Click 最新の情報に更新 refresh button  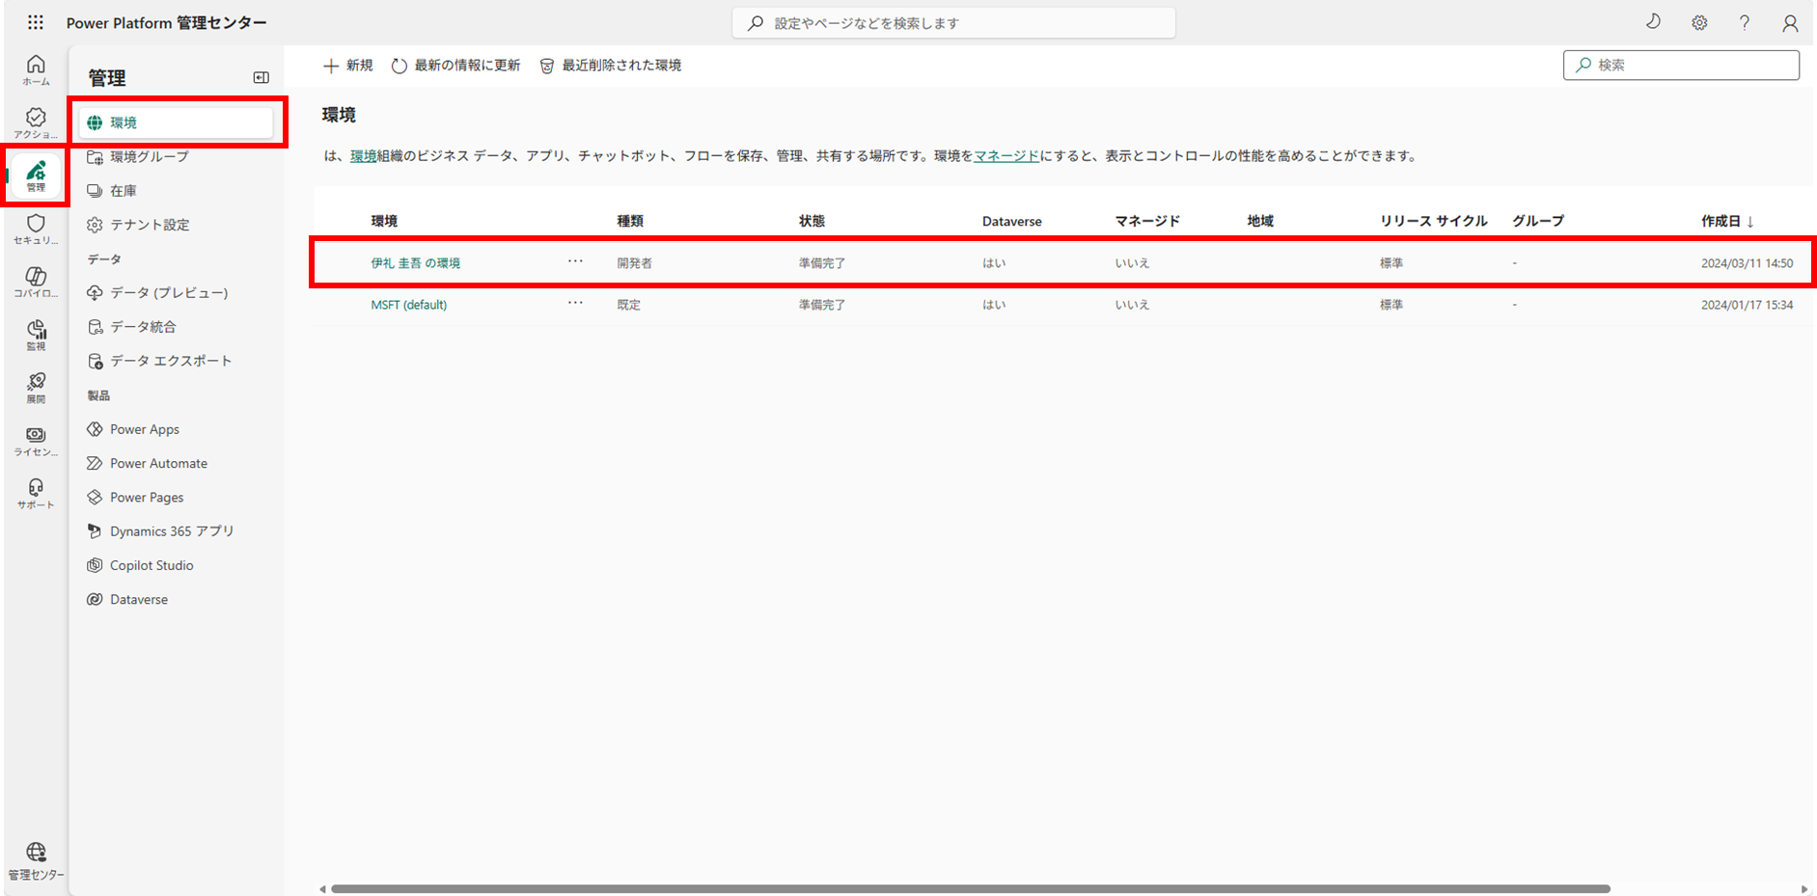coord(455,66)
